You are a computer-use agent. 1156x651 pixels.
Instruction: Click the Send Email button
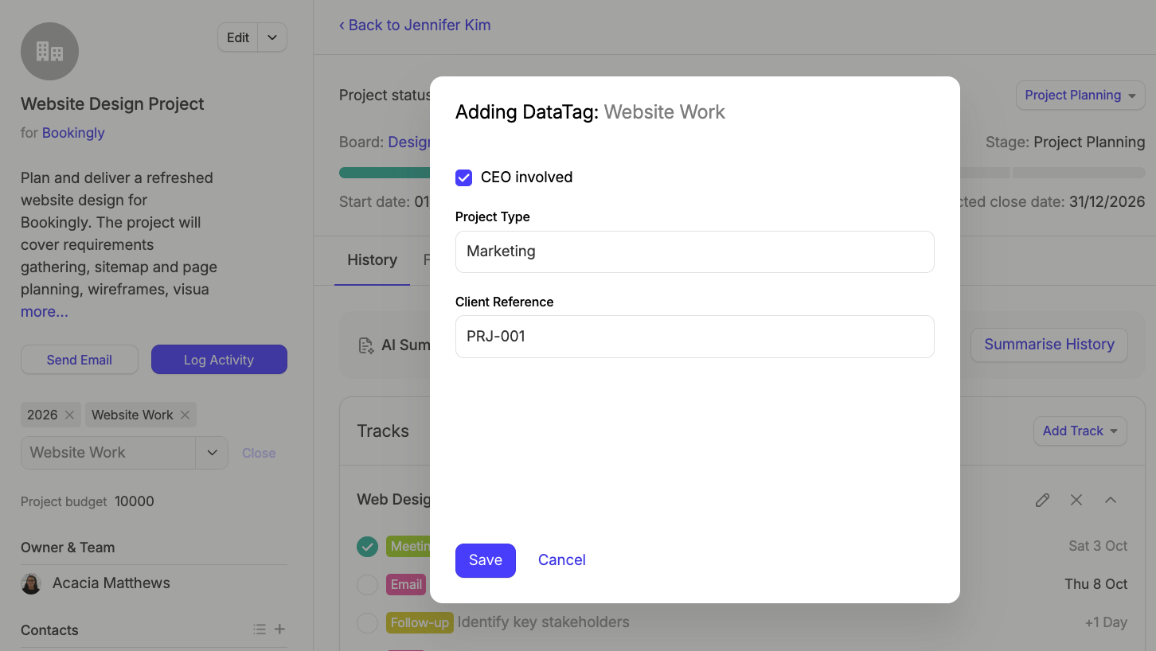[80, 360]
